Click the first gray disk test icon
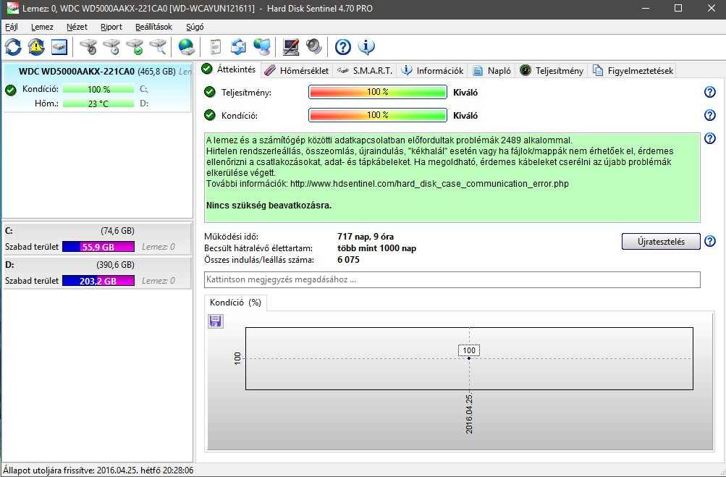 88,47
